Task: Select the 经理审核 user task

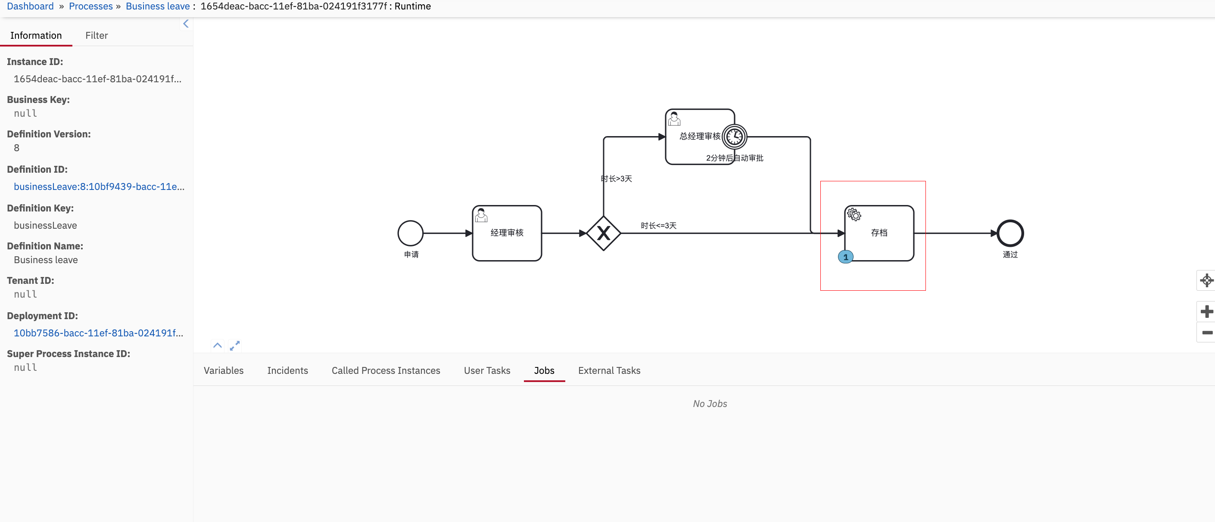Action: click(507, 233)
